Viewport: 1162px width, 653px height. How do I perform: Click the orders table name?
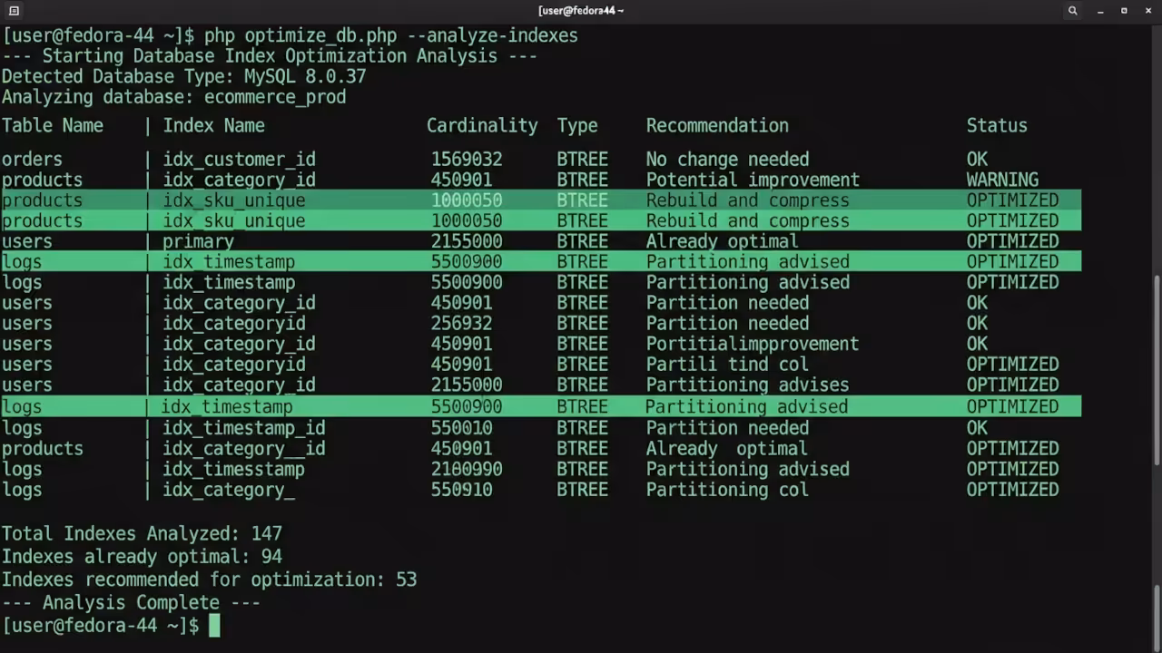tap(32, 160)
